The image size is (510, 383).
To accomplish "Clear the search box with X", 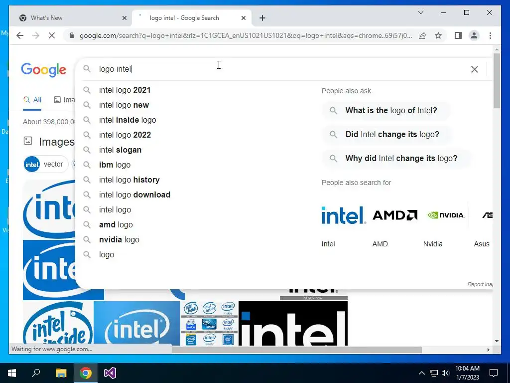I will (475, 69).
